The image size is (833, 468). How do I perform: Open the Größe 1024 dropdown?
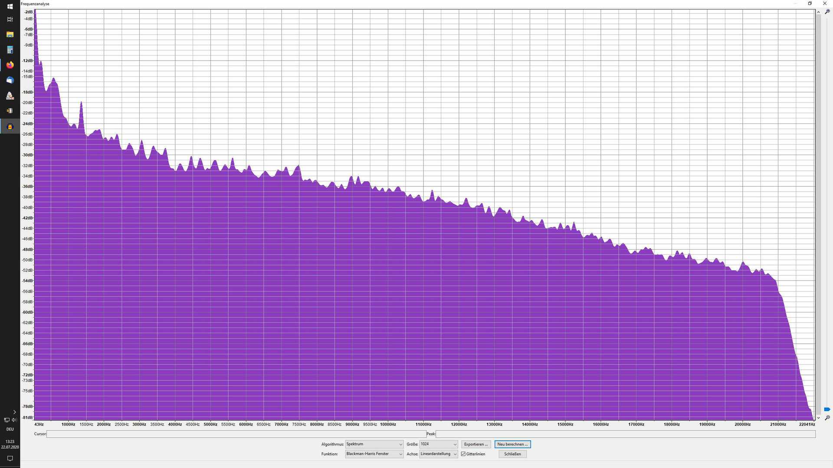pyautogui.click(x=438, y=444)
